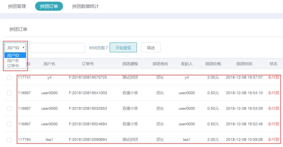Image resolution: width=283 pixels, height=147 pixels.
Task: Click timestamp 2018-12-08 10:59:08
Action: point(244,139)
